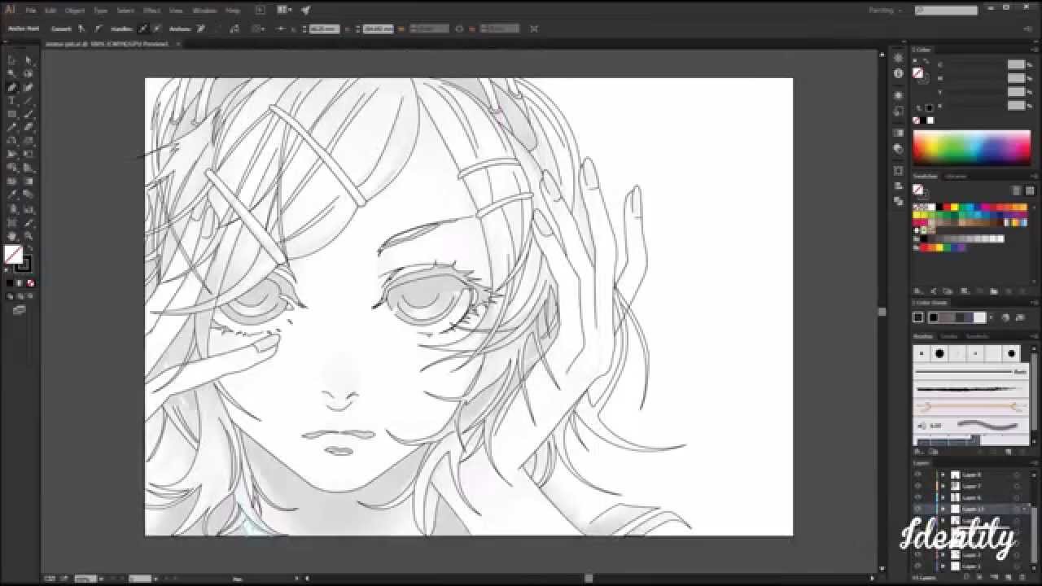Open the Window menu
The image size is (1042, 586).
click(204, 10)
